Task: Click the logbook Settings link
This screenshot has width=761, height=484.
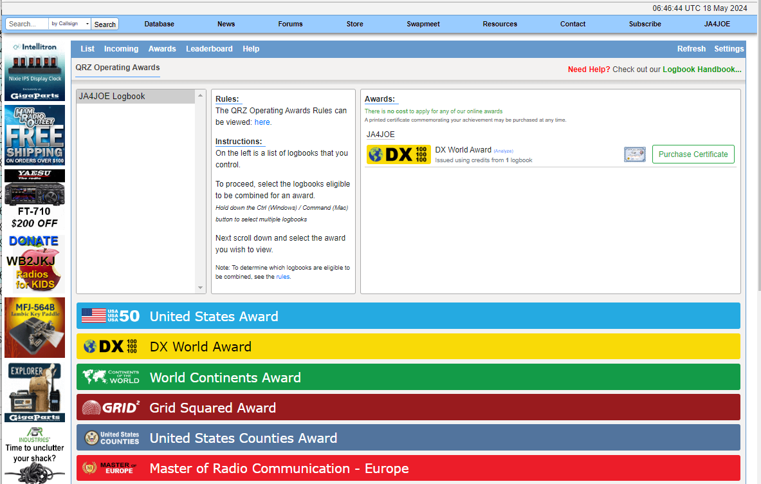Action: [x=728, y=48]
